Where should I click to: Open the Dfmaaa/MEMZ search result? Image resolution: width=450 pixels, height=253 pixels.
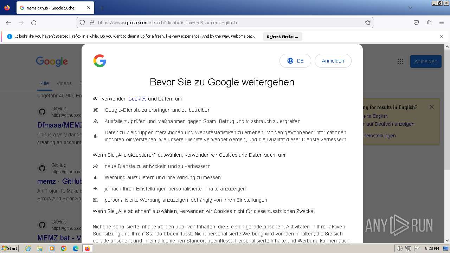[x=60, y=125]
